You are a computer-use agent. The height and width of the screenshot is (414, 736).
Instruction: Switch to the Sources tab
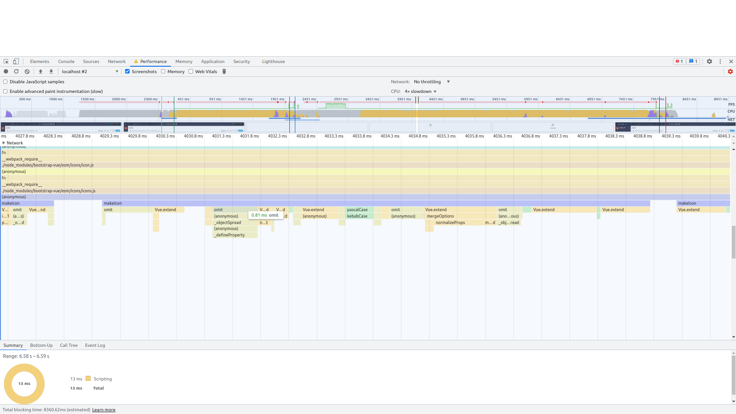click(91, 62)
